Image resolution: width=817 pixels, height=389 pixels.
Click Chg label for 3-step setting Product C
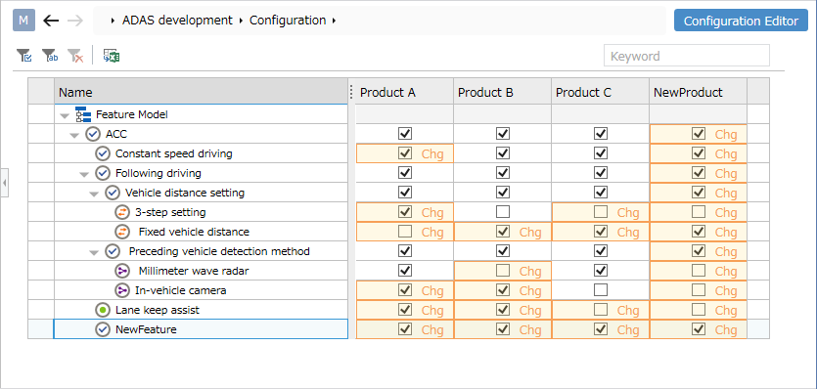[628, 212]
